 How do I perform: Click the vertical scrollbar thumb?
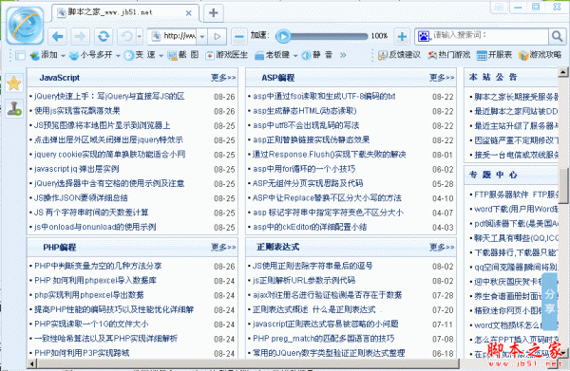pyautogui.click(x=563, y=186)
